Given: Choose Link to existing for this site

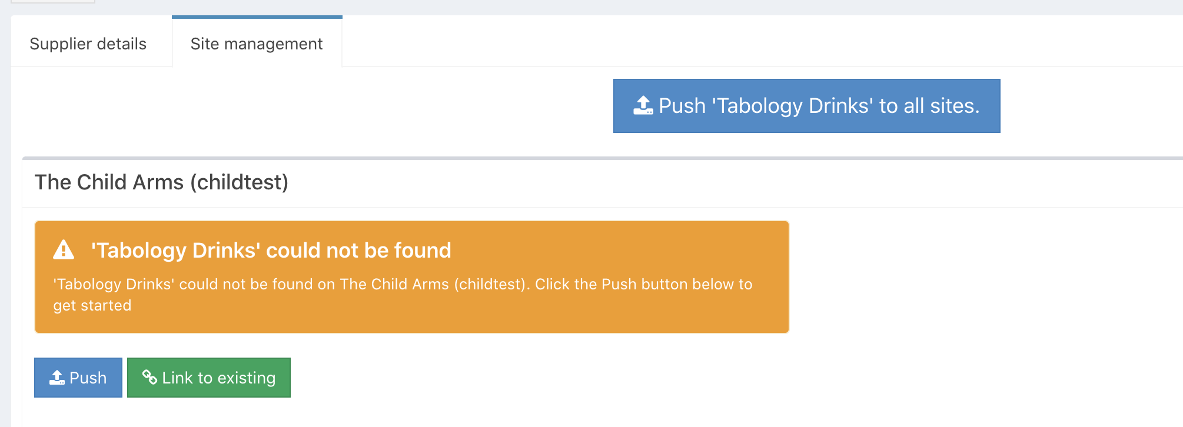Looking at the screenshot, I should (x=209, y=378).
